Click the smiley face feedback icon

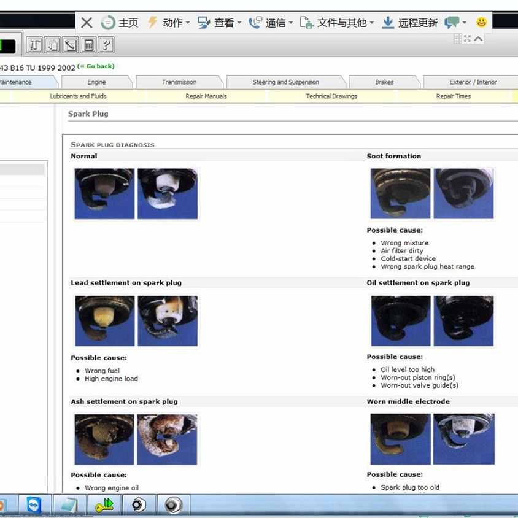click(481, 22)
